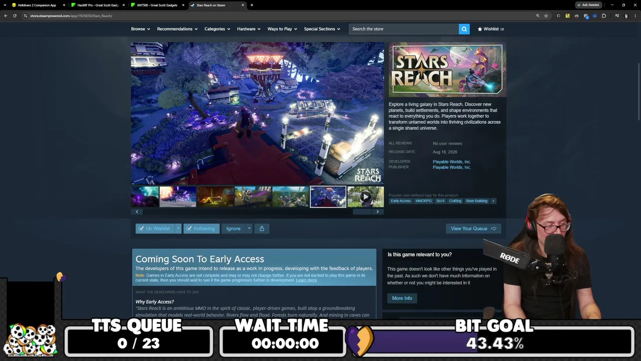Viewport: 641px width, 361px height.
Task: Expand the Hardware menu
Action: coord(248,29)
